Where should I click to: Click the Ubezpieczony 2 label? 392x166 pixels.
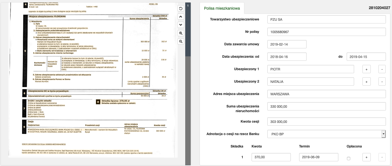pyautogui.click(x=246, y=81)
